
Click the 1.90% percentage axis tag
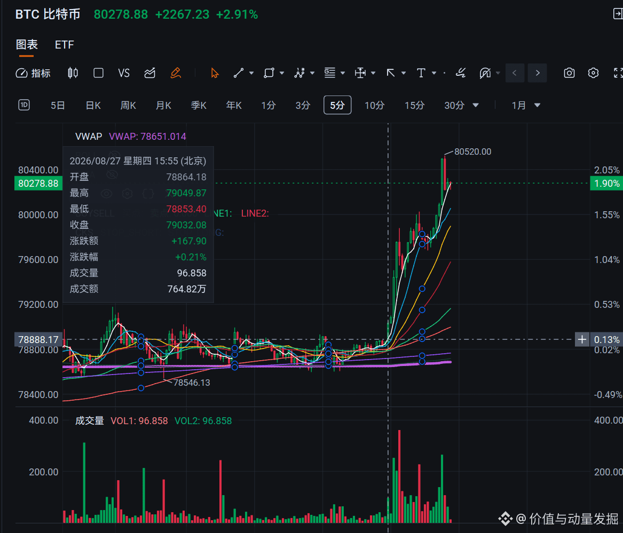(x=606, y=184)
